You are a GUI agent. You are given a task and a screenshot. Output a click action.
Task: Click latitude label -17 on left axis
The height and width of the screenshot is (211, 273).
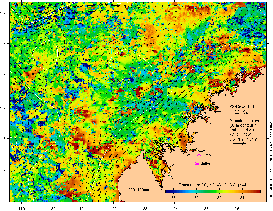[3, 170]
